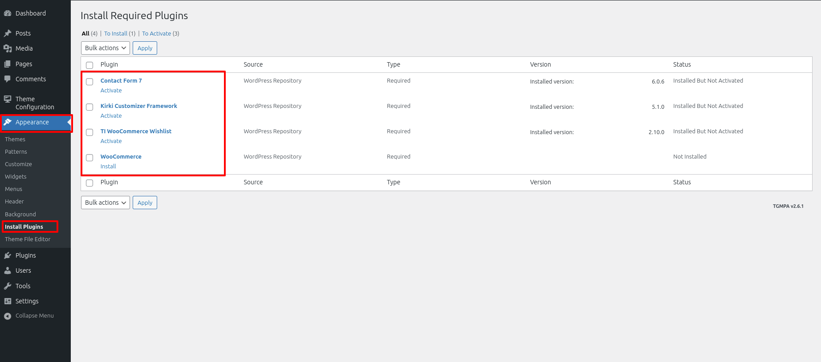The width and height of the screenshot is (821, 362).
Task: Filter list by To Activate tab
Action: 157,34
